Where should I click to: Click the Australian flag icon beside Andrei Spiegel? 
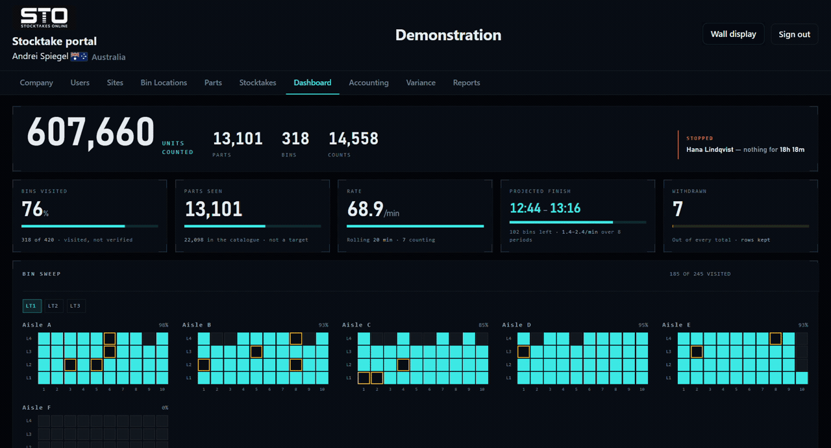79,57
